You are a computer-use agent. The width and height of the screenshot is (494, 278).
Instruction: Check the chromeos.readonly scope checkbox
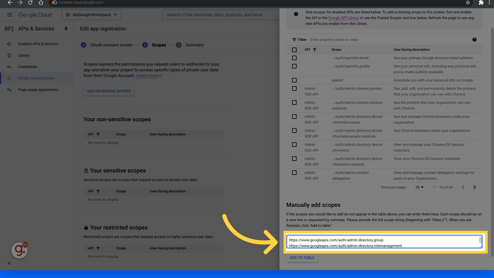point(294,159)
